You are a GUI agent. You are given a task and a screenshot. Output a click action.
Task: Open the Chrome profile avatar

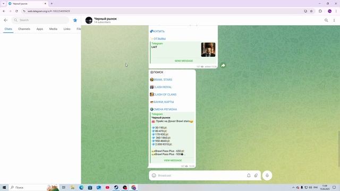point(329,11)
